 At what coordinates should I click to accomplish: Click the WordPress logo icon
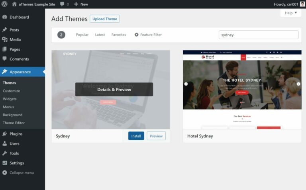(4, 4)
